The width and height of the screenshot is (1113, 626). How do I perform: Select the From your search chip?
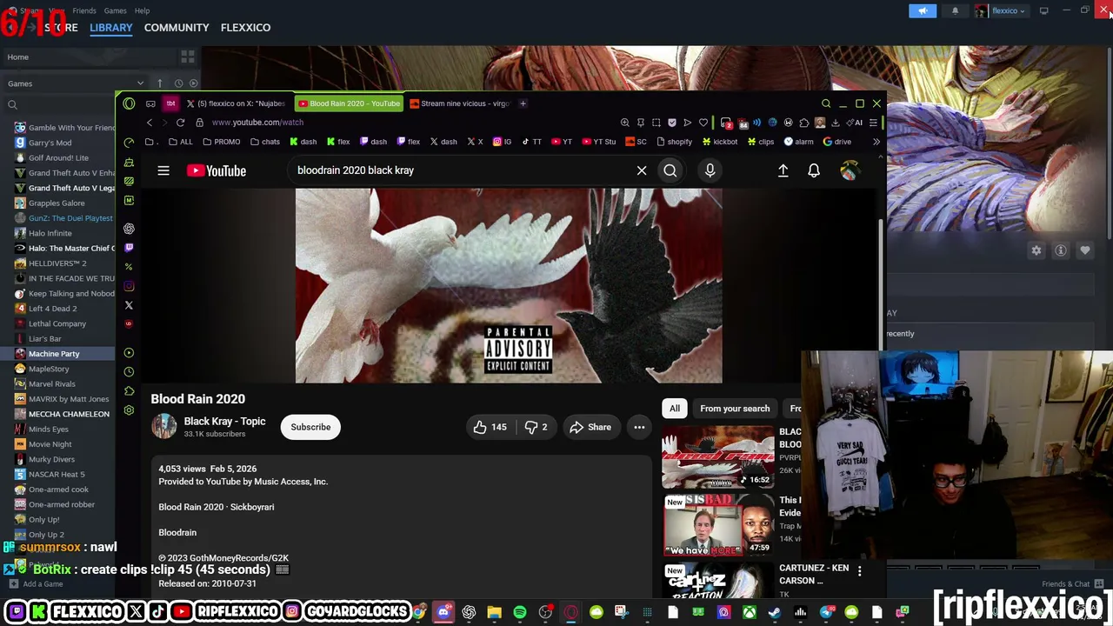point(735,409)
